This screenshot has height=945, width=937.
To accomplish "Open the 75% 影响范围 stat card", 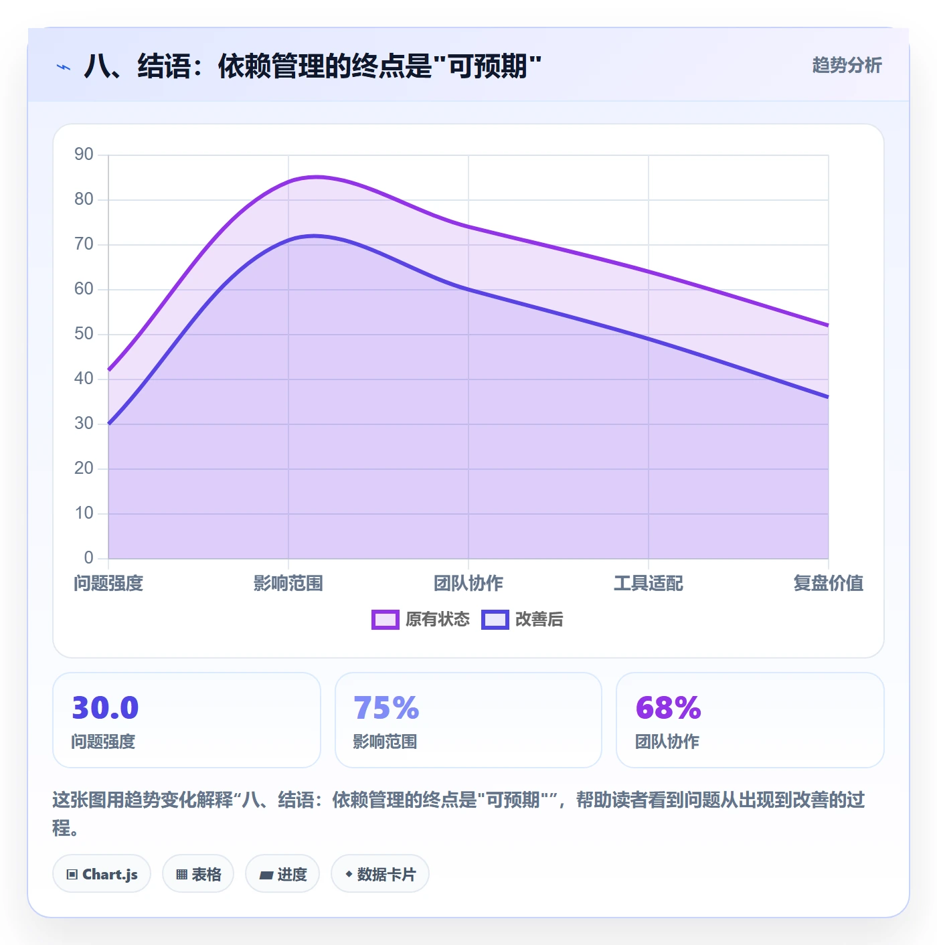I will tap(468, 720).
